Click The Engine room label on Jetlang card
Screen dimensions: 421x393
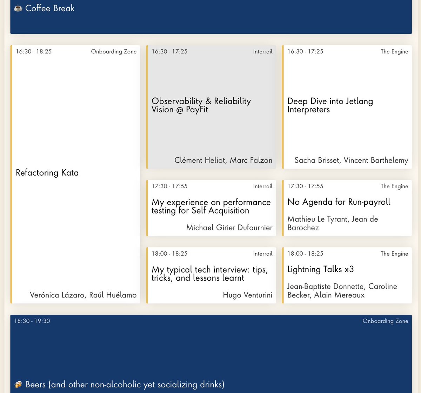click(x=394, y=52)
